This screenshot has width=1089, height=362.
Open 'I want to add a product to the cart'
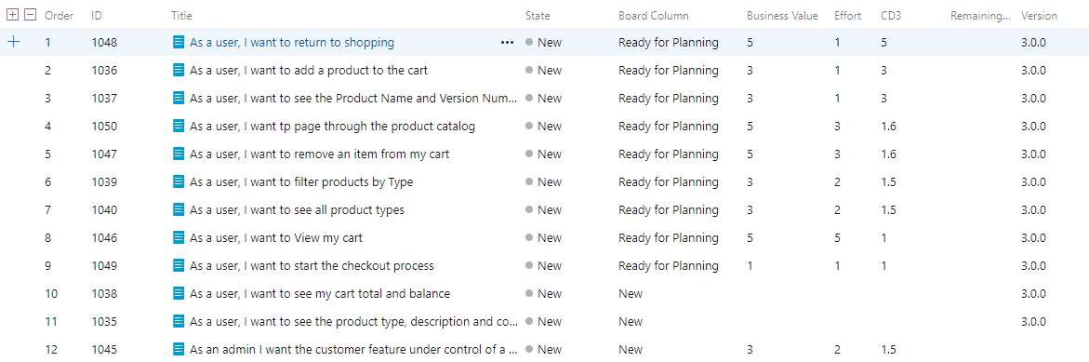[x=309, y=70]
